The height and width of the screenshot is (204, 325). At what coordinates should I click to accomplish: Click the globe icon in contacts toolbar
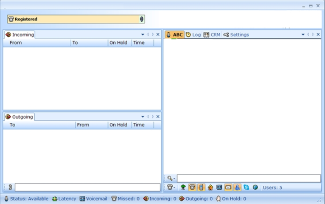[255, 187]
